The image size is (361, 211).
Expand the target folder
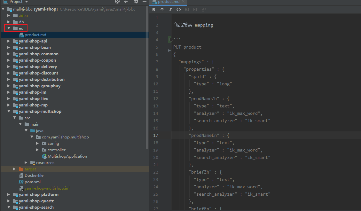[14, 169]
